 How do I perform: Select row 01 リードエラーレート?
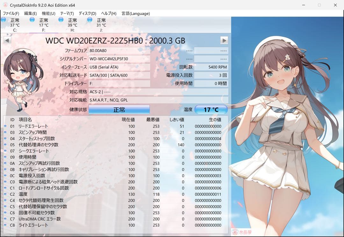116,126
